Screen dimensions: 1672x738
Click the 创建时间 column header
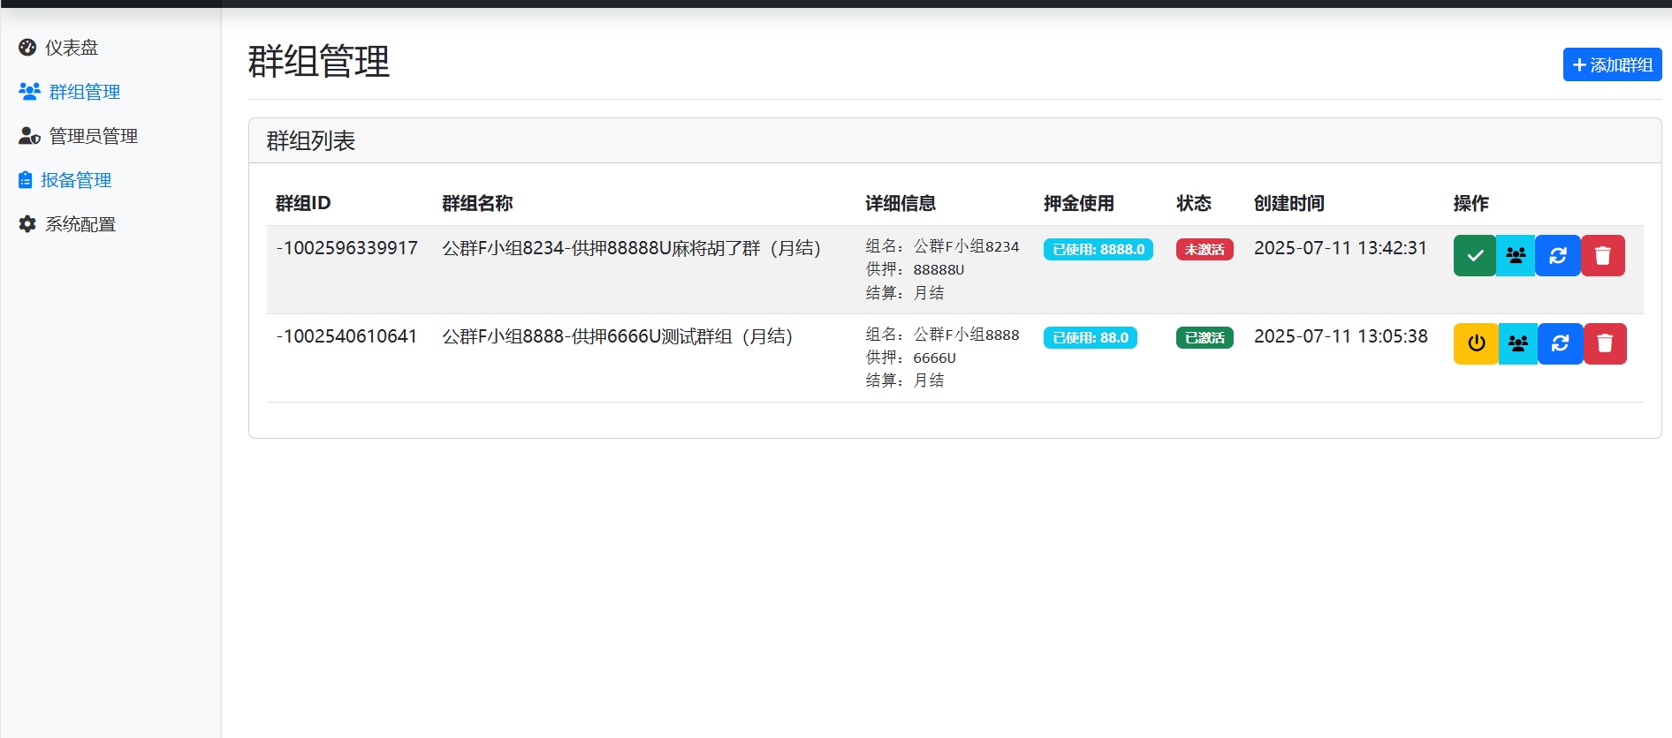(x=1288, y=204)
